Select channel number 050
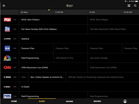The width and height of the screenshot is (139, 104). click(15, 96)
